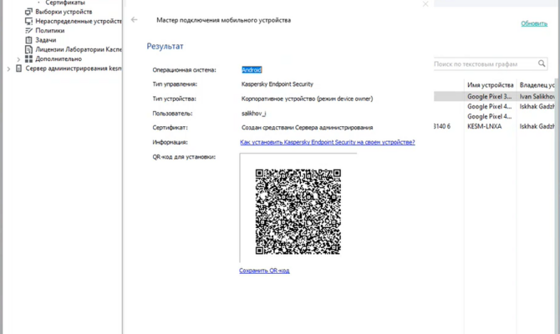This screenshot has width=560, height=334.
Task: Click the Device selections tree icon
Action: pos(28,12)
